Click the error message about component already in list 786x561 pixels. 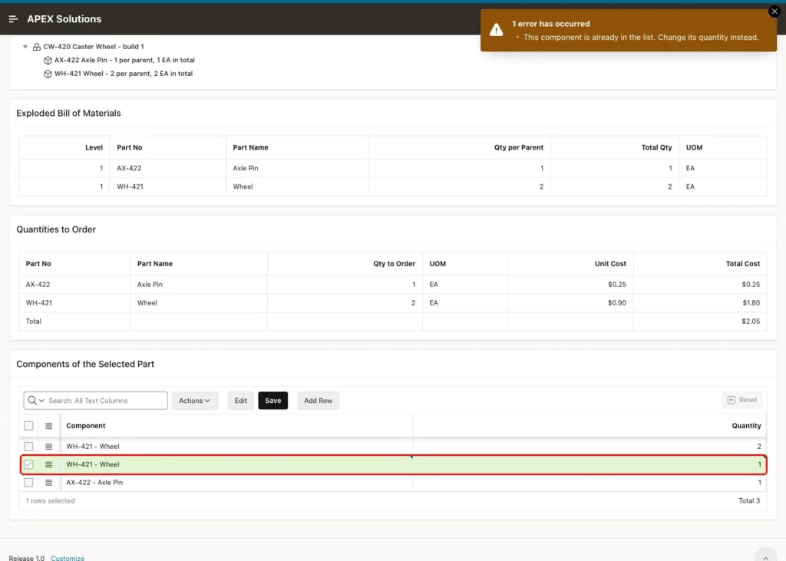pos(641,37)
